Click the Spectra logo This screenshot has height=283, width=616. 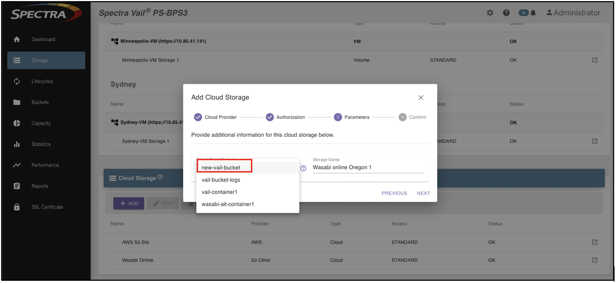click(46, 13)
